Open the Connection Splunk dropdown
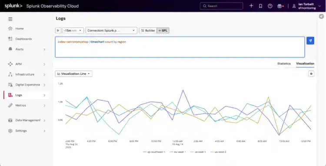This screenshot has height=166, width=326. tap(111, 30)
